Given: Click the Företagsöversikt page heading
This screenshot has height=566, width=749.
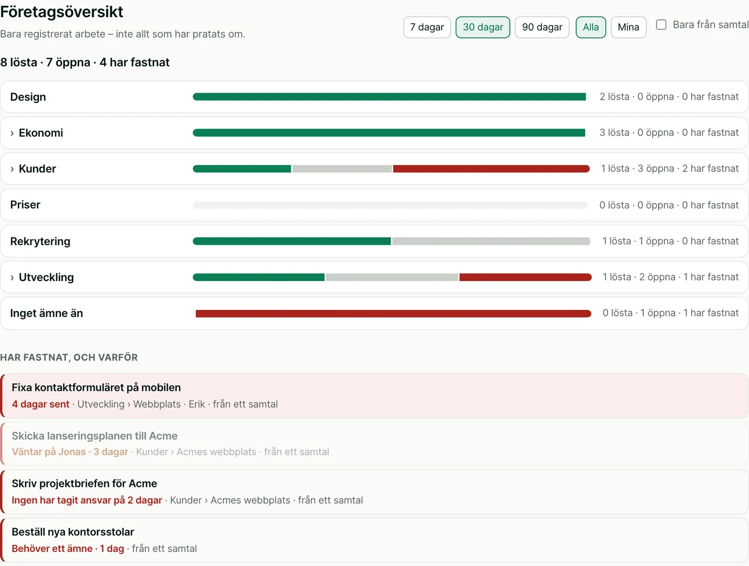Looking at the screenshot, I should pyautogui.click(x=62, y=12).
